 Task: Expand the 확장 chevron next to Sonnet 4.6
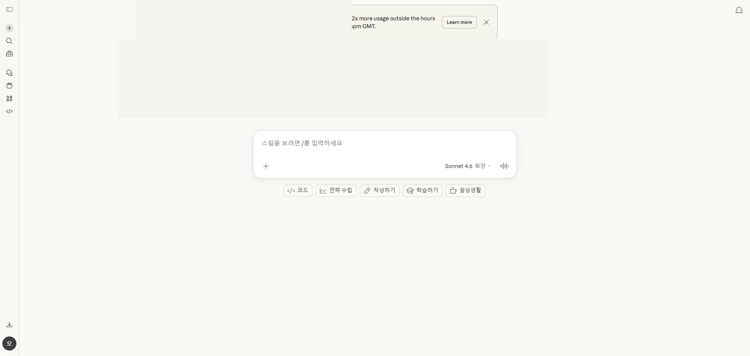click(x=489, y=166)
